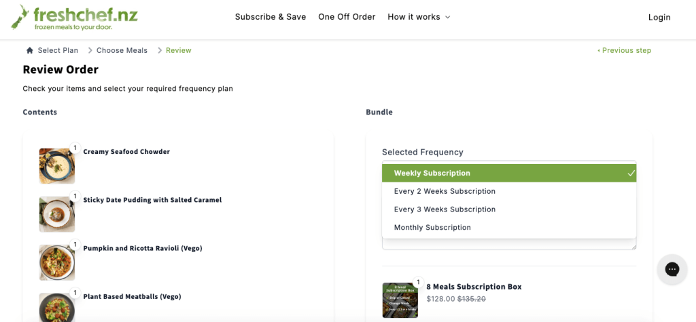Click the 8 Meals Subscription Box thumbnail

tap(400, 300)
